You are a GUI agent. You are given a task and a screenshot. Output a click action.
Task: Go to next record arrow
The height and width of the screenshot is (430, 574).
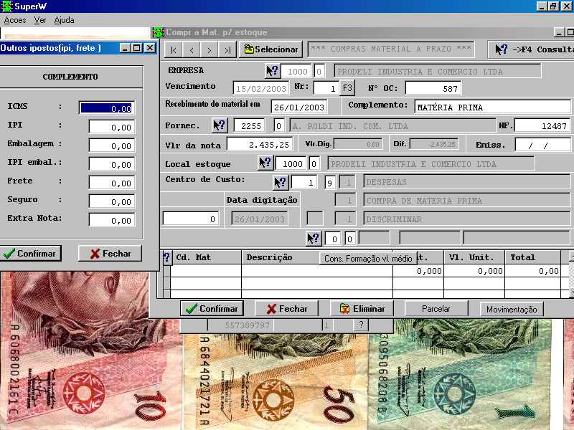[x=210, y=49]
